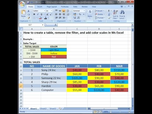Switch to the Page Layout tab
Image resolution: width=152 pixels, height=114 pixels.
tap(52, 7)
